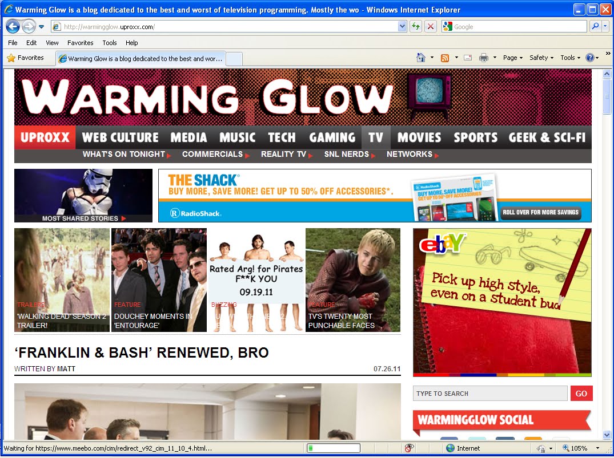Go to SPORTS section
Image resolution: width=614 pixels, height=458 pixels.
pos(475,137)
